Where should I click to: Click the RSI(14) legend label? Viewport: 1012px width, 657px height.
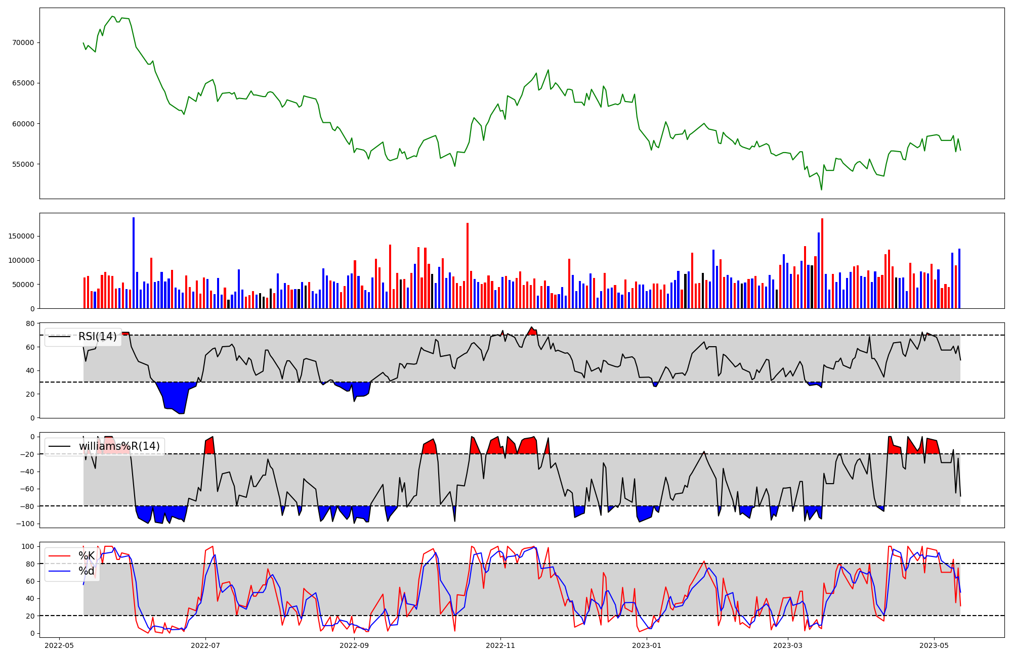point(97,337)
